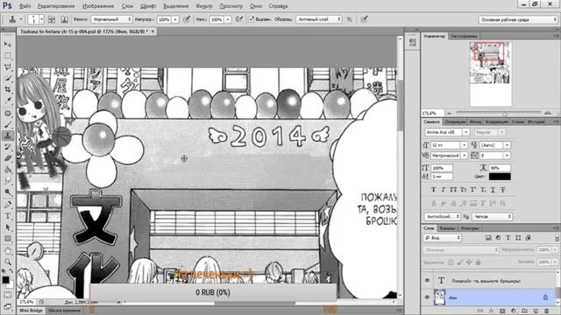The image size is (561, 315).
Task: Click the Navigator zoom slider handle
Action: pyautogui.click(x=505, y=114)
